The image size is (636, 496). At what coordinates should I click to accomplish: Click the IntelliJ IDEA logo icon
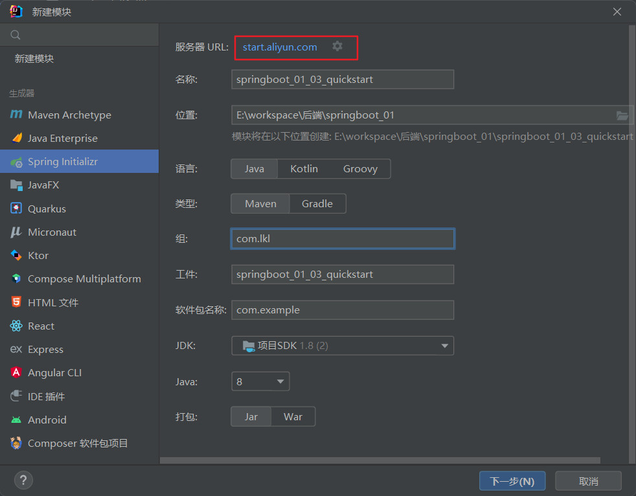[x=16, y=12]
